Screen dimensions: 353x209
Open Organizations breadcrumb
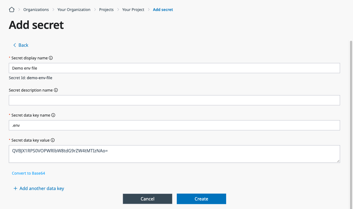coord(36,10)
